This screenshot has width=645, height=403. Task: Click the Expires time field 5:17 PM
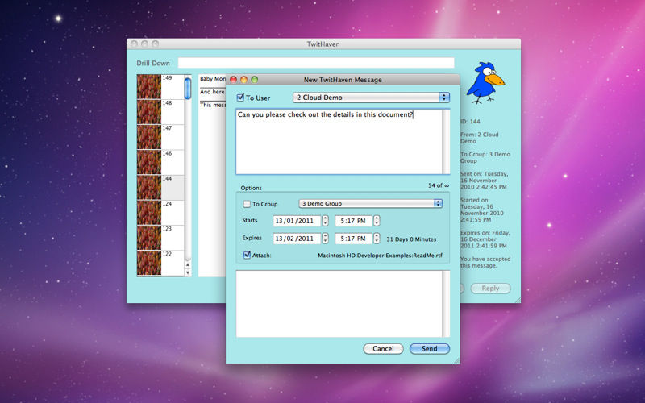[353, 239]
